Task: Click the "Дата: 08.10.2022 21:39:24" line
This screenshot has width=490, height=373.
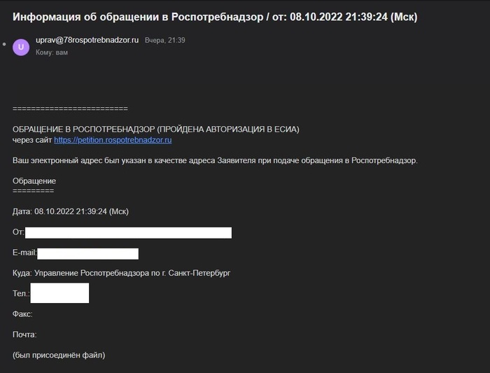Action: pyautogui.click(x=71, y=211)
